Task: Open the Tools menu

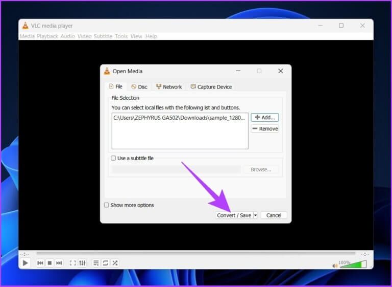Action: point(121,36)
